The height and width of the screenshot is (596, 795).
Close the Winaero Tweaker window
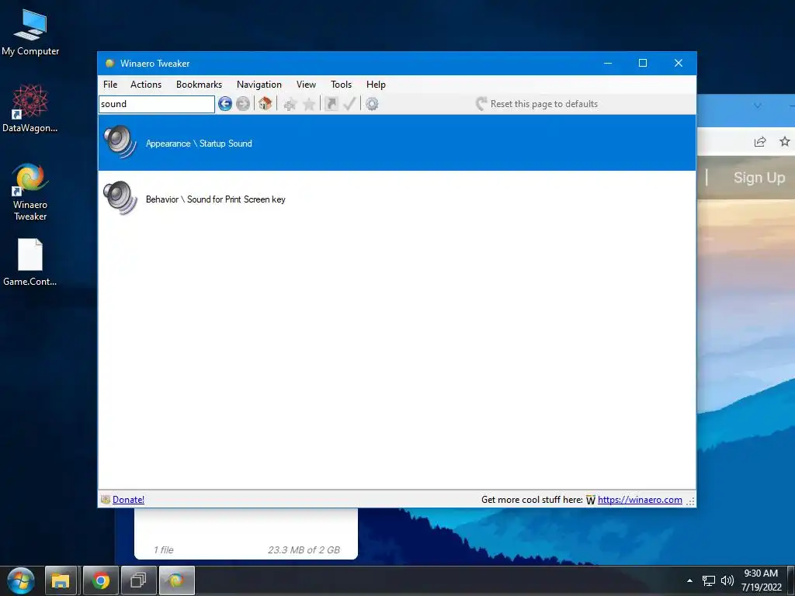679,64
